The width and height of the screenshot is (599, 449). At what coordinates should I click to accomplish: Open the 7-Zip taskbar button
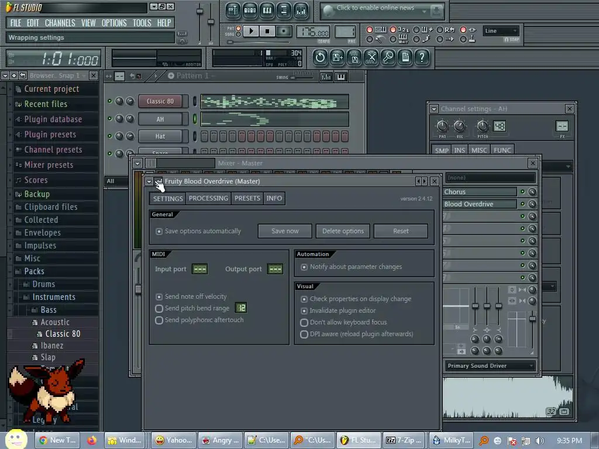click(x=405, y=440)
